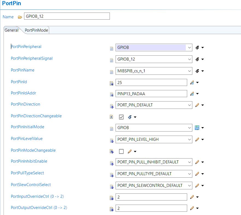Click the PortPinInitialMode label link

[28, 127]
